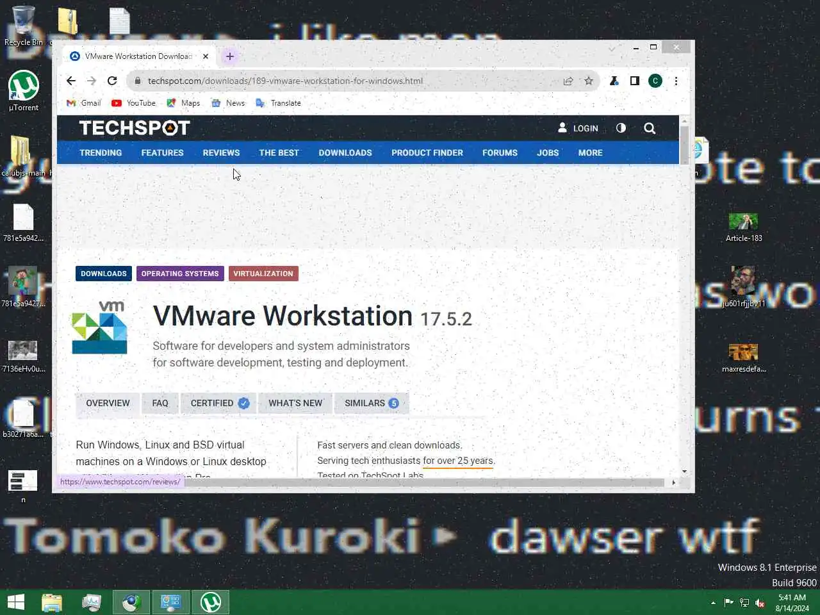820x615 pixels.
Task: Show hidden tray icons arrow
Action: [713, 603]
